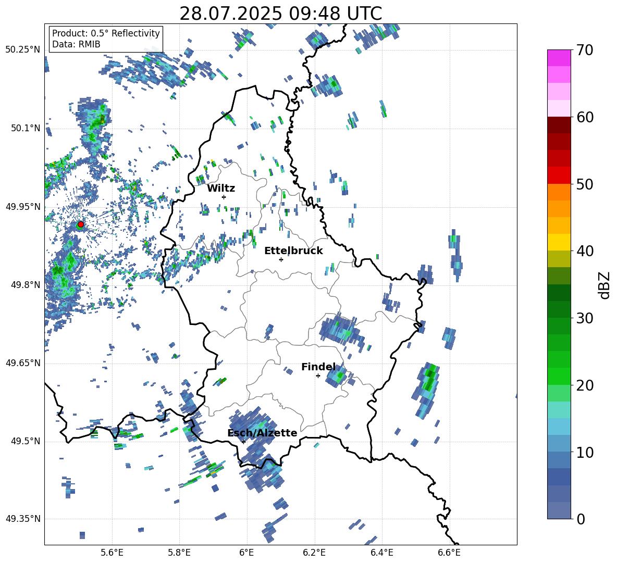
Task: Click the Data: RMIB text
Action: coord(76,44)
